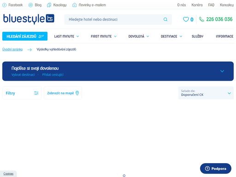The image size is (236, 177).
Task: Click the Katalogy catalog icon
Action: coord(49,5)
